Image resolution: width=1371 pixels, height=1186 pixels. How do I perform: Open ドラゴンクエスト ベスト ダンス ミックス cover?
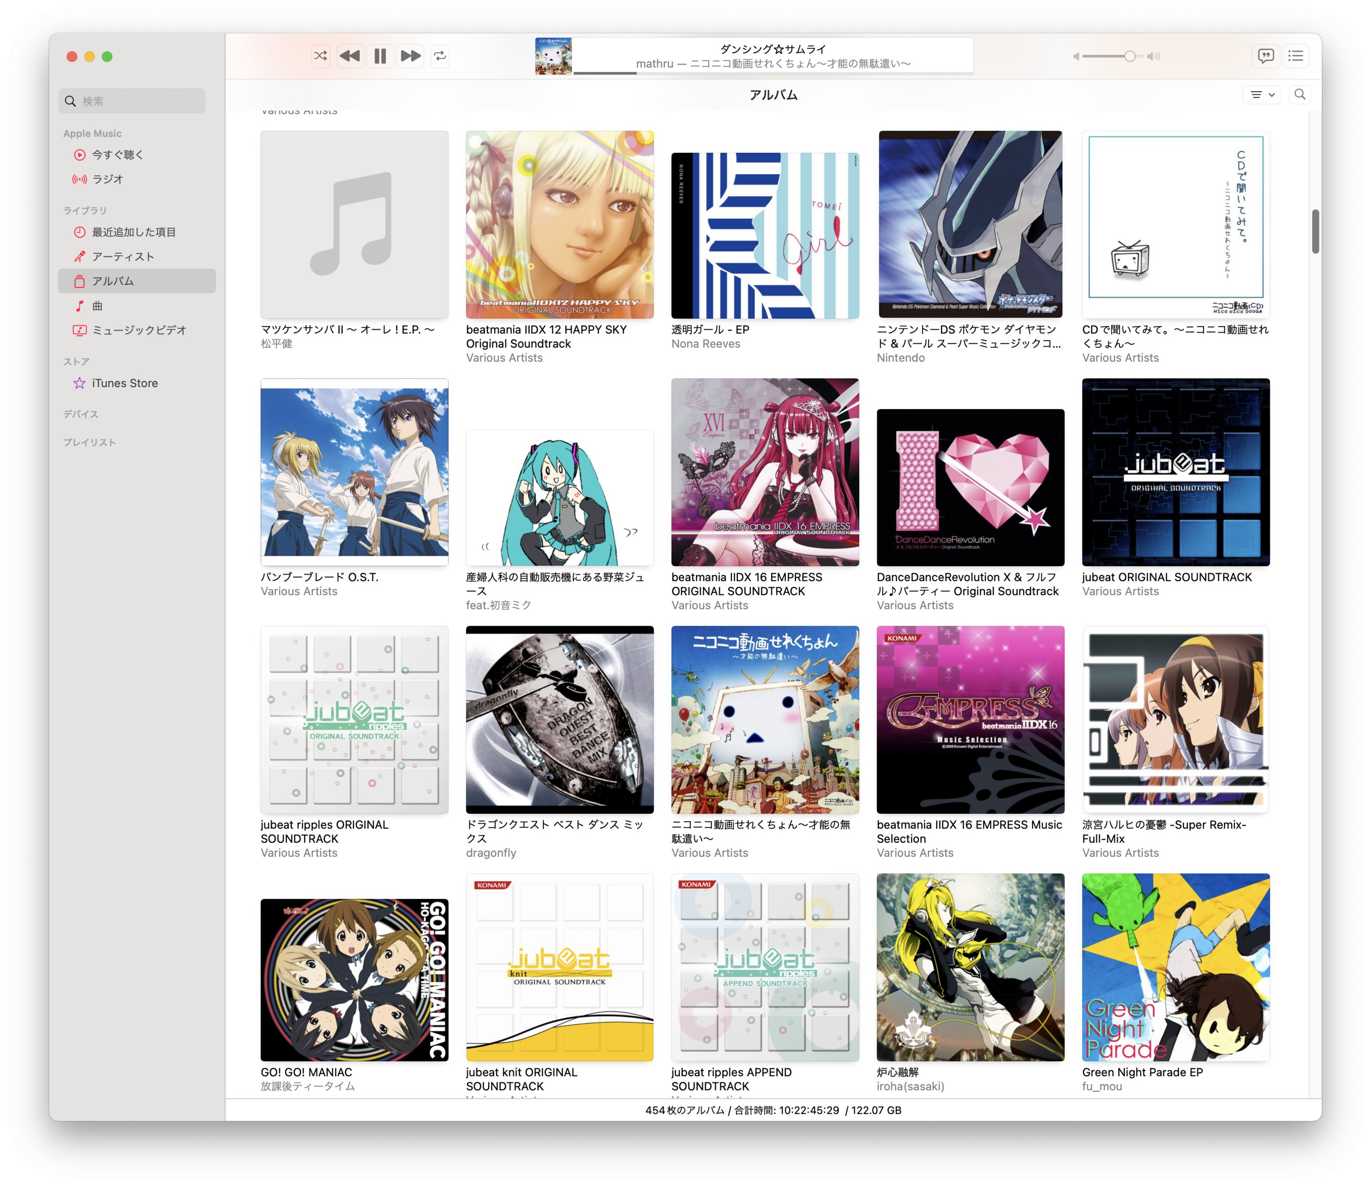pyautogui.click(x=560, y=719)
